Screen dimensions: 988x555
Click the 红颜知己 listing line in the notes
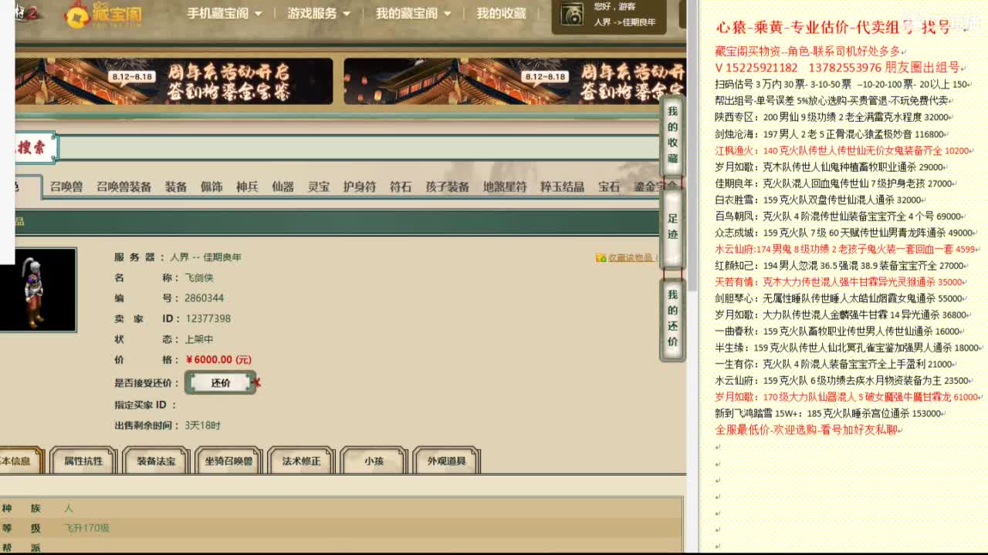pos(841,265)
